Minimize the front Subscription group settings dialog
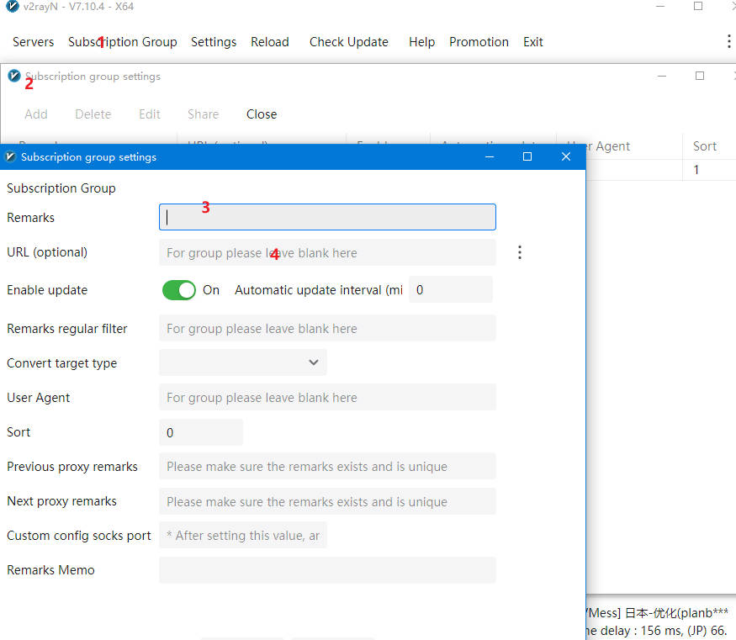Image resolution: width=736 pixels, height=640 pixels. [x=489, y=156]
